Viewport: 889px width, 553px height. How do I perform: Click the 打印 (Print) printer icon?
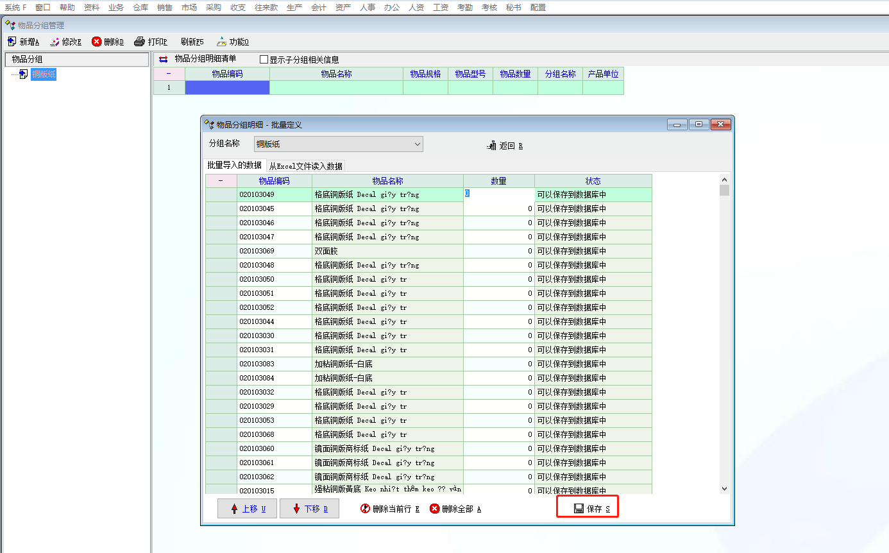[139, 42]
